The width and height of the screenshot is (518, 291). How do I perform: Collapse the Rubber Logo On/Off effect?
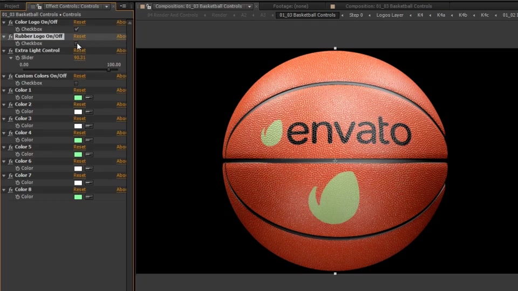point(4,36)
